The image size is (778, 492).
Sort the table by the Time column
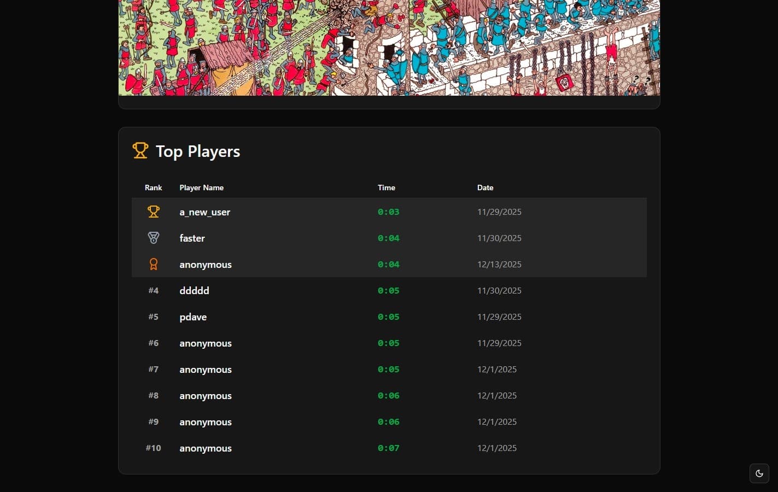[387, 188]
